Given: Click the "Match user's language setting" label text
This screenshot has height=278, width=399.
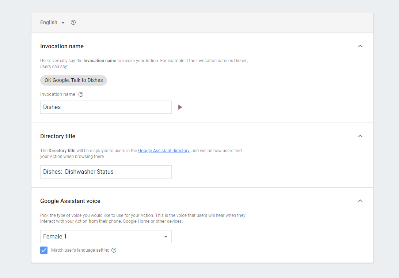Looking at the screenshot, I should pos(80,250).
